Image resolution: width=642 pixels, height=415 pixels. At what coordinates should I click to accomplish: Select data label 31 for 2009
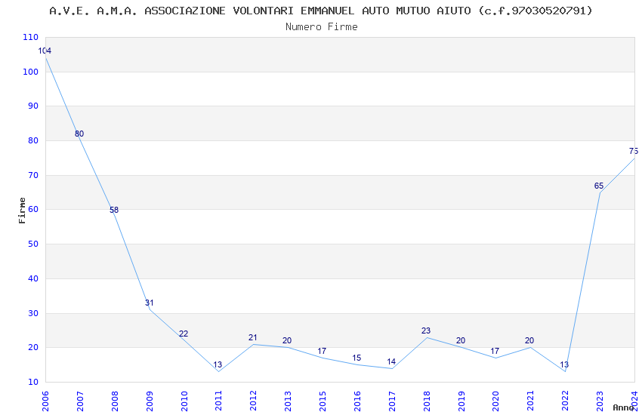point(149,303)
